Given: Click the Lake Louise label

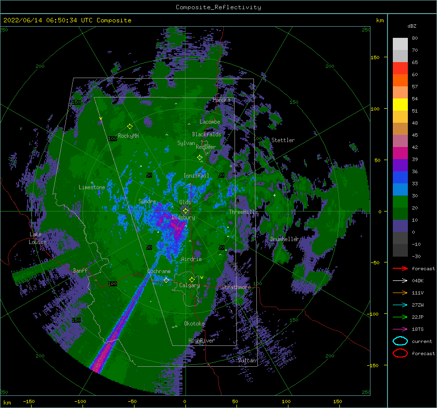Looking at the screenshot, I should pyautogui.click(x=37, y=238).
